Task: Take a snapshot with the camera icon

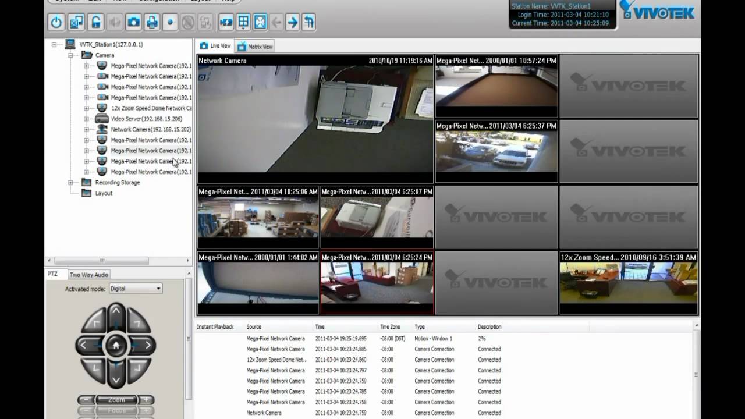Action: coord(133,22)
